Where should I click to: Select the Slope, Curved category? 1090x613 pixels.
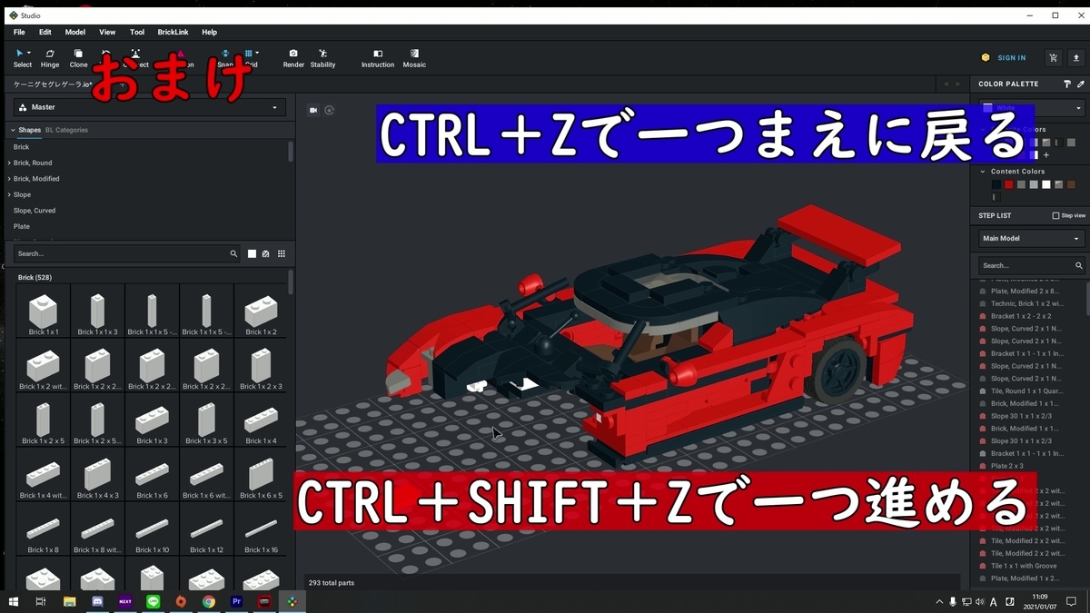(35, 211)
